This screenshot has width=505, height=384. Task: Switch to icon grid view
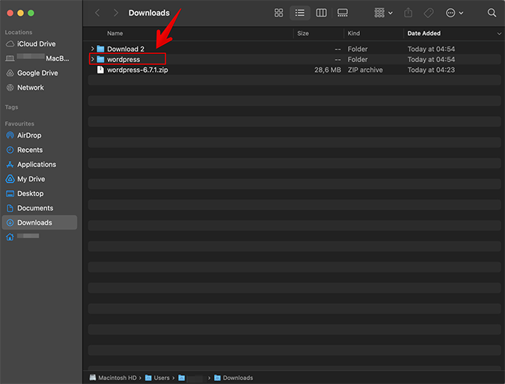[278, 13]
